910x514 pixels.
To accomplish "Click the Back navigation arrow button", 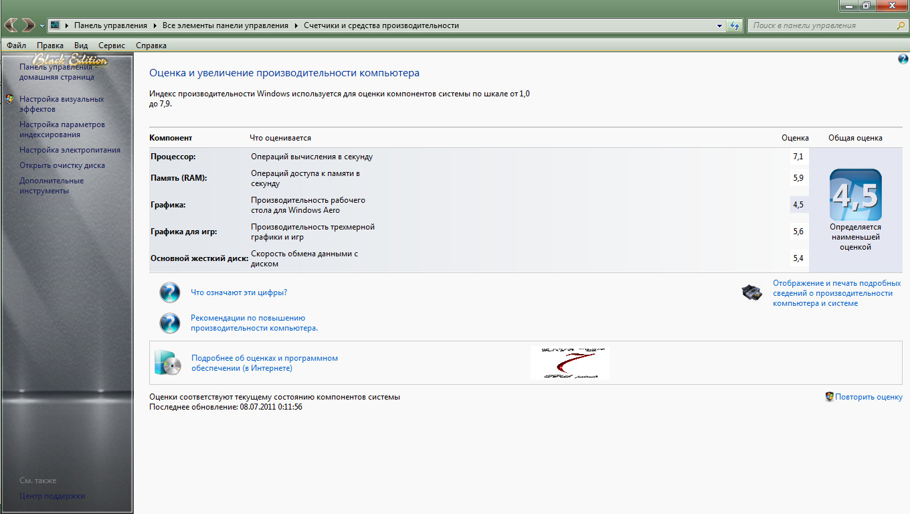I will click(x=11, y=25).
